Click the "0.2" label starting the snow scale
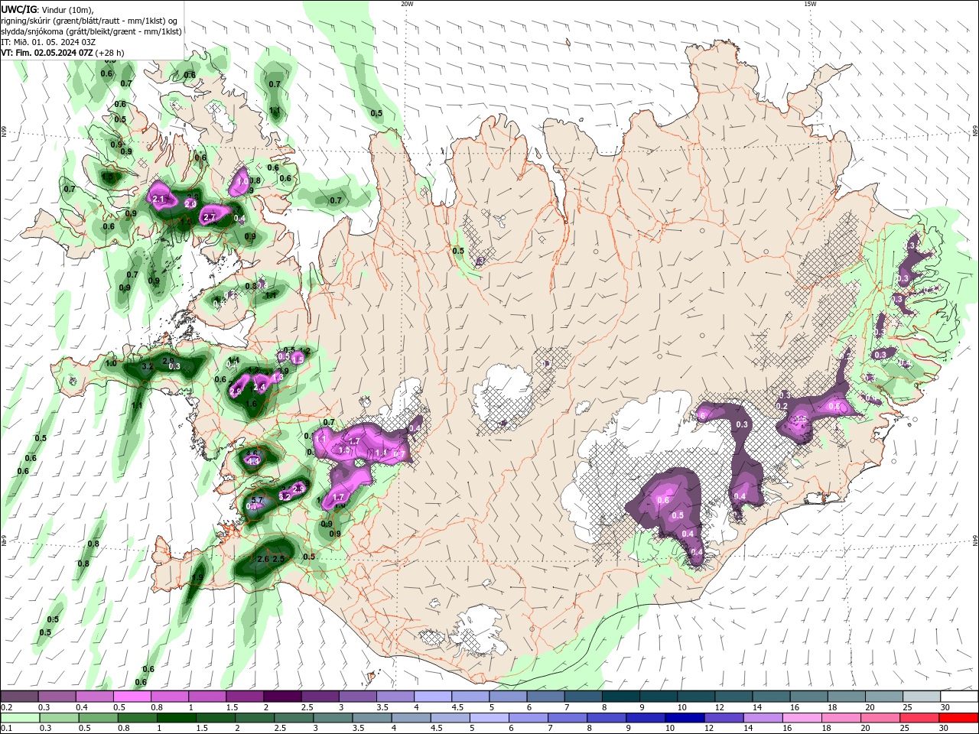 6,707
